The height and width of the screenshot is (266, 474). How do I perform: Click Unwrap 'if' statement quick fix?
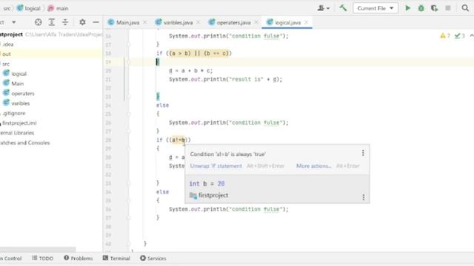216,166
